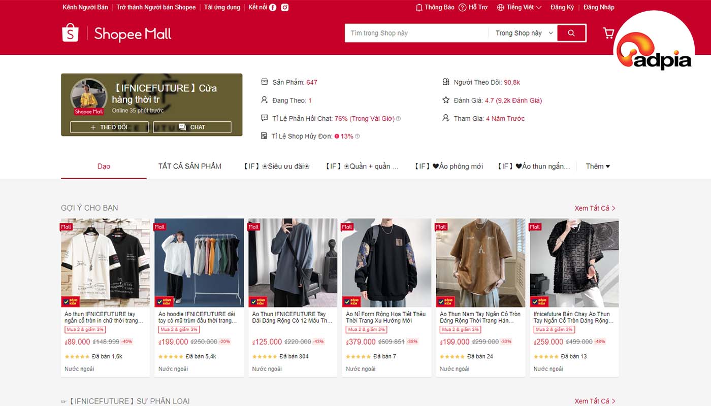Screen dimensions: 711x406
Task: Switch to TẤT CẢ SẢN PHẨM tab
Action: pos(190,166)
